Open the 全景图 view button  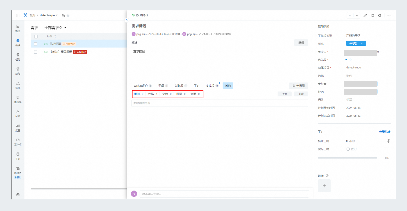tap(299, 86)
